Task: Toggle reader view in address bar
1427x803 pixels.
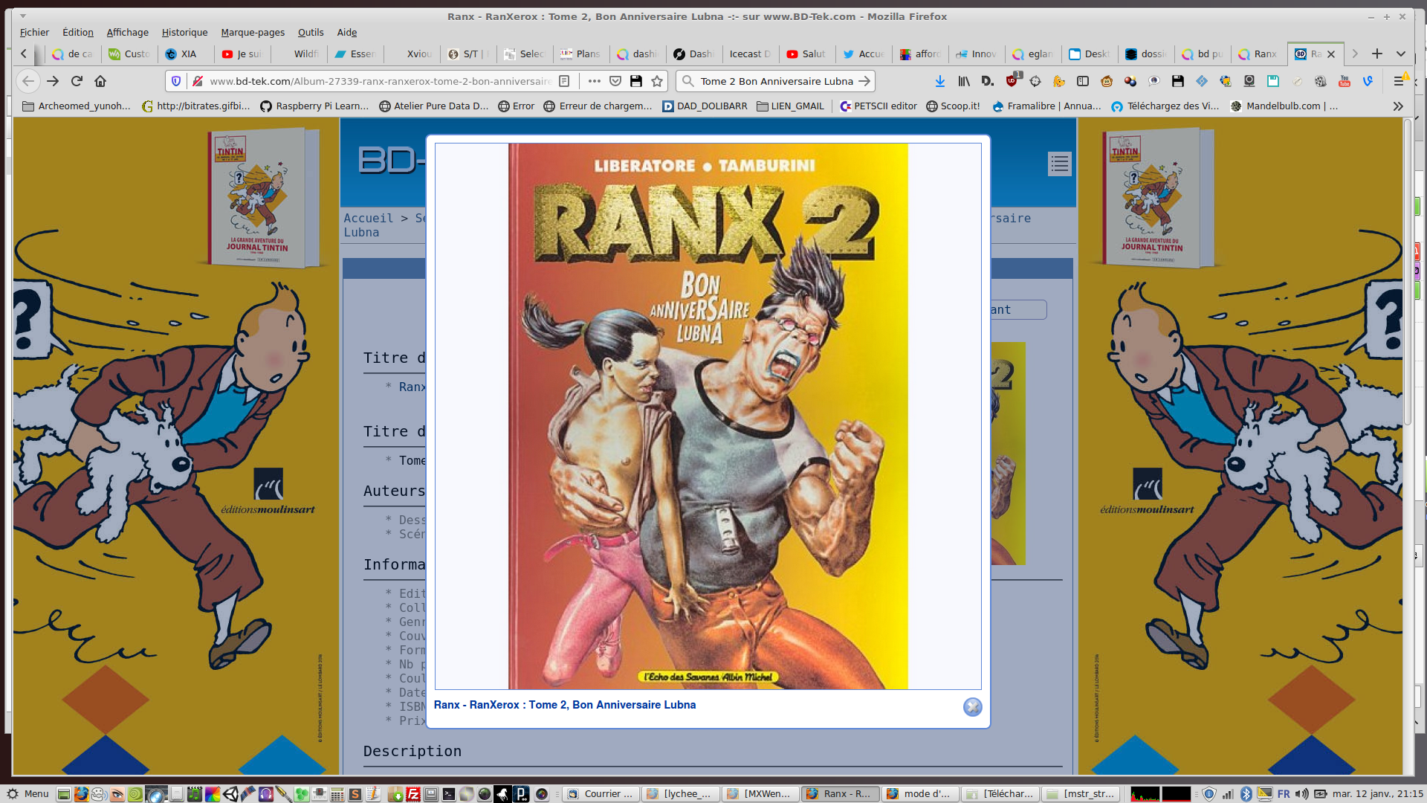Action: tap(564, 81)
